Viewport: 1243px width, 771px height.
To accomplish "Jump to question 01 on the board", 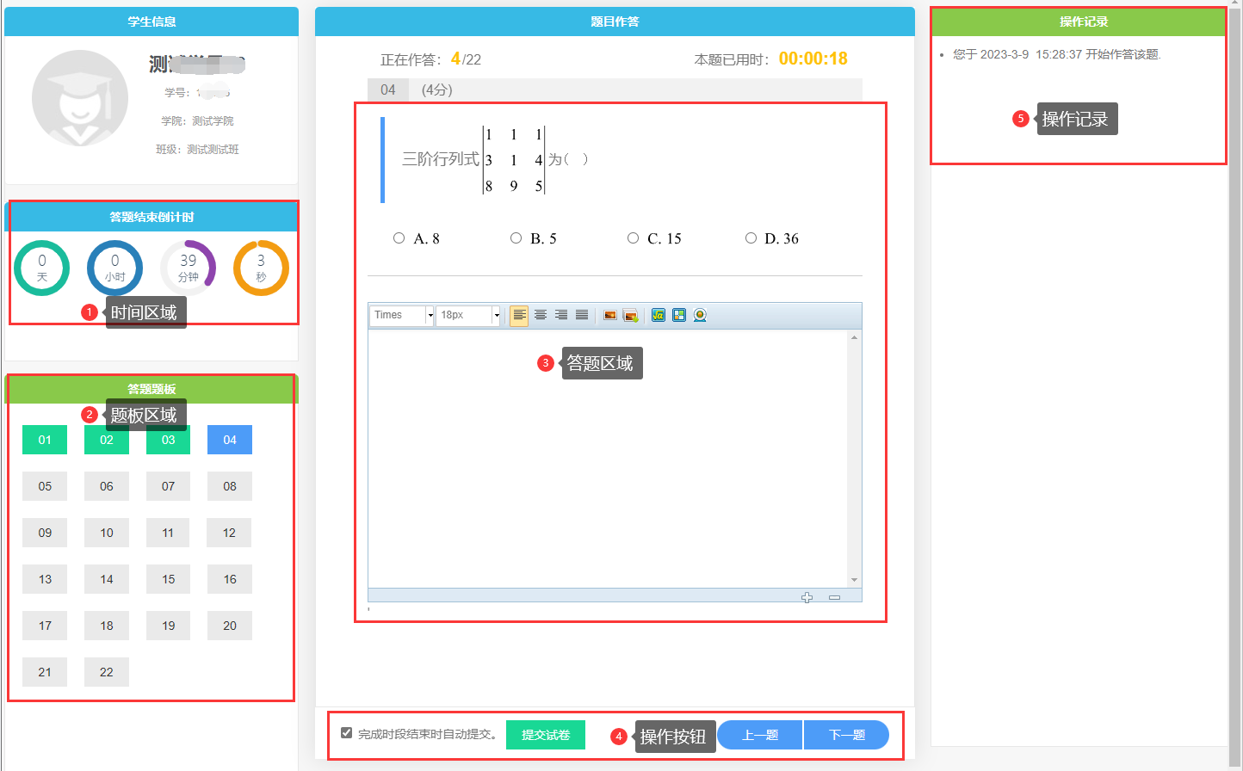I will [x=45, y=440].
